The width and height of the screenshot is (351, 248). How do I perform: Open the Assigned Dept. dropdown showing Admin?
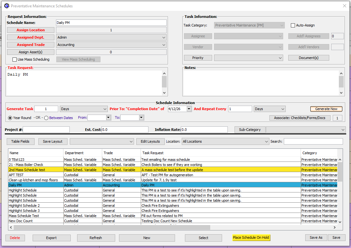click(x=111, y=37)
